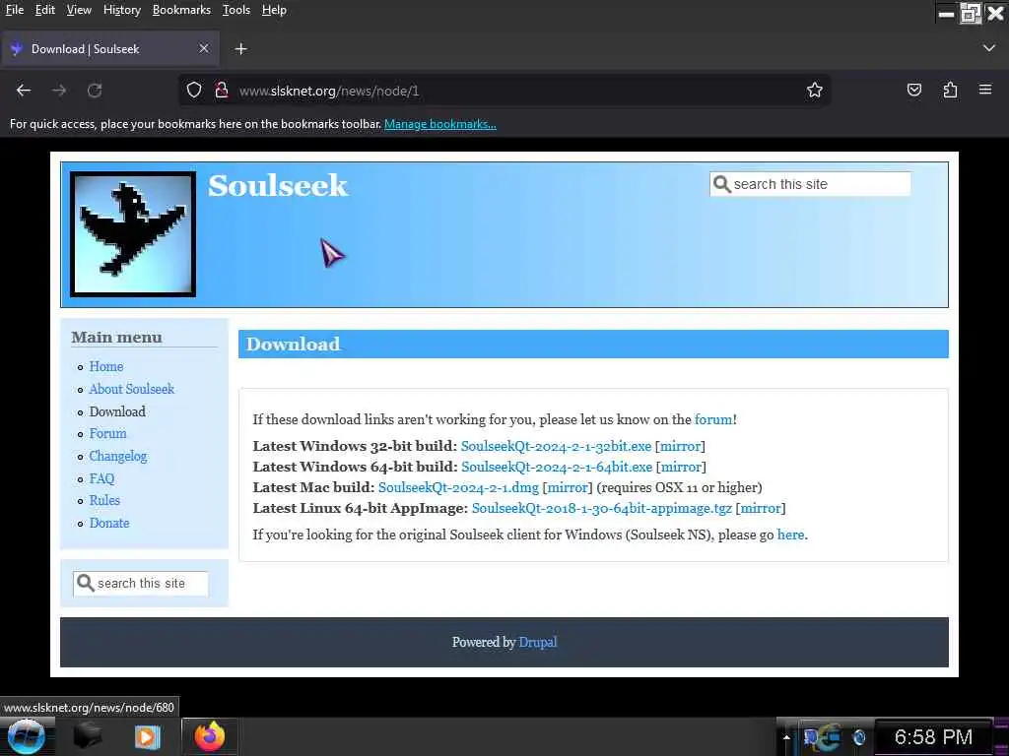Open the Bookmarks menu
The height and width of the screenshot is (756, 1009).
point(181,10)
